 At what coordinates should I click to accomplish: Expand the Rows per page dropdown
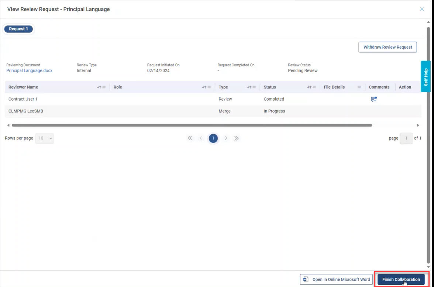pyautogui.click(x=45, y=138)
